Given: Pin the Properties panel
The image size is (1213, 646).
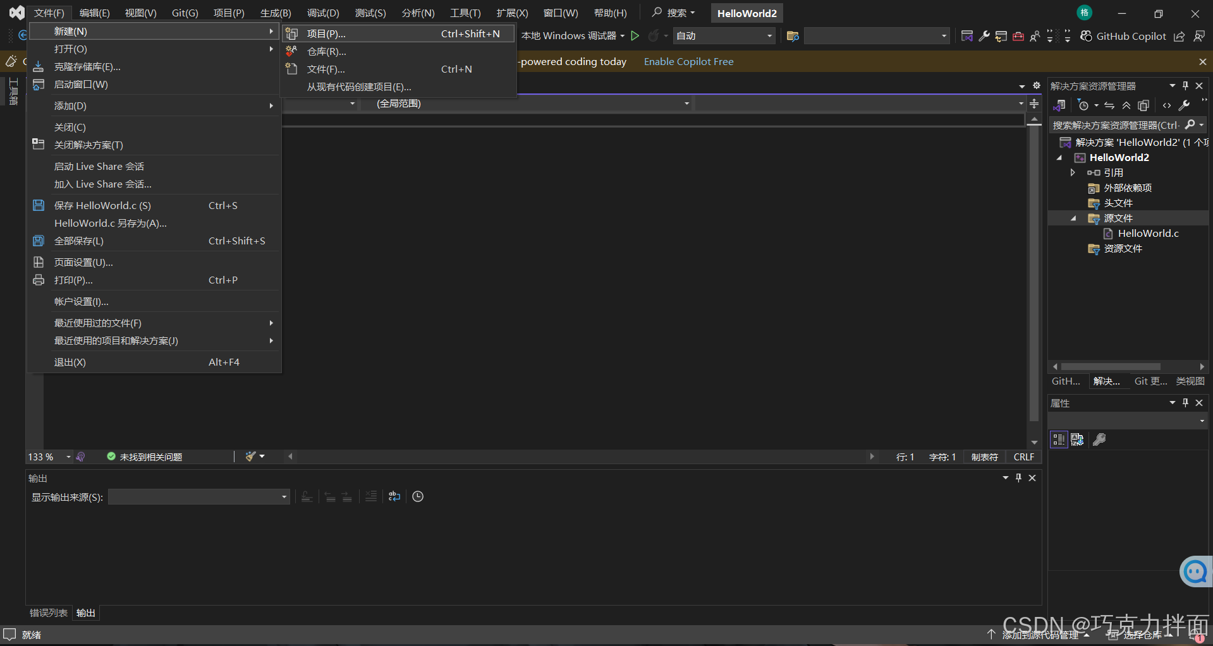Looking at the screenshot, I should click(1185, 403).
